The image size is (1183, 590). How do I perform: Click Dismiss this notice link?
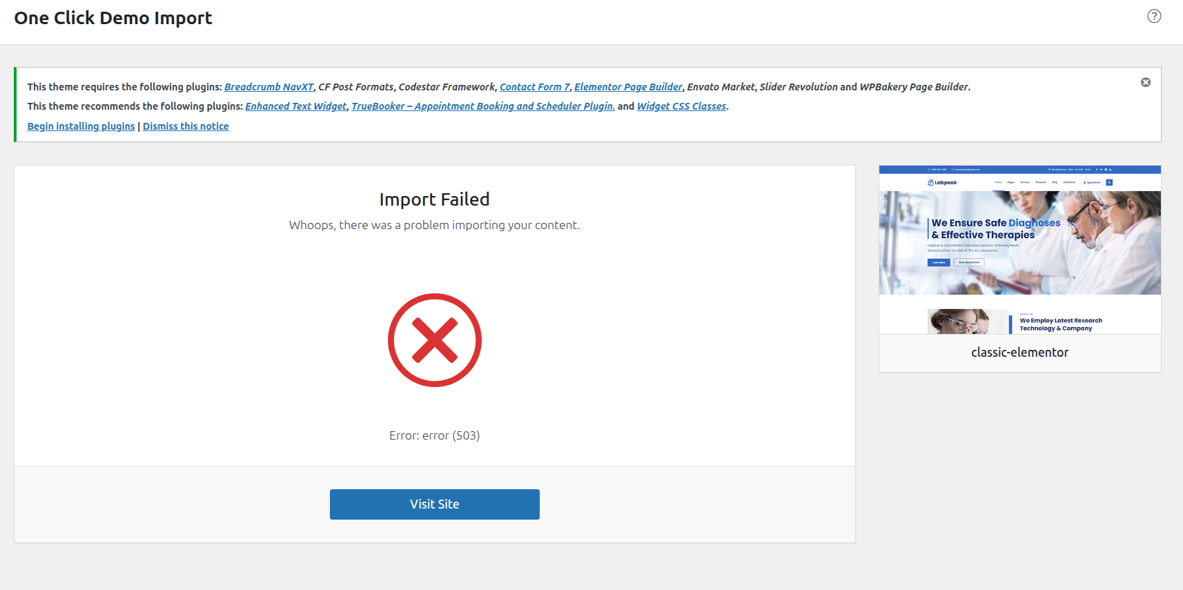[x=186, y=126]
